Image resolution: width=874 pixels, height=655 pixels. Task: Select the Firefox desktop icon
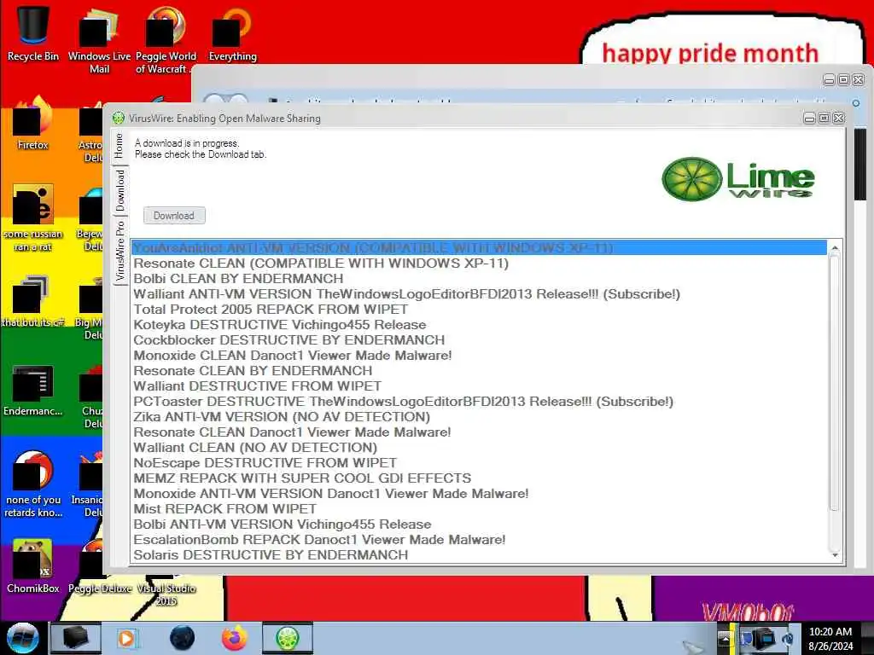pos(33,123)
